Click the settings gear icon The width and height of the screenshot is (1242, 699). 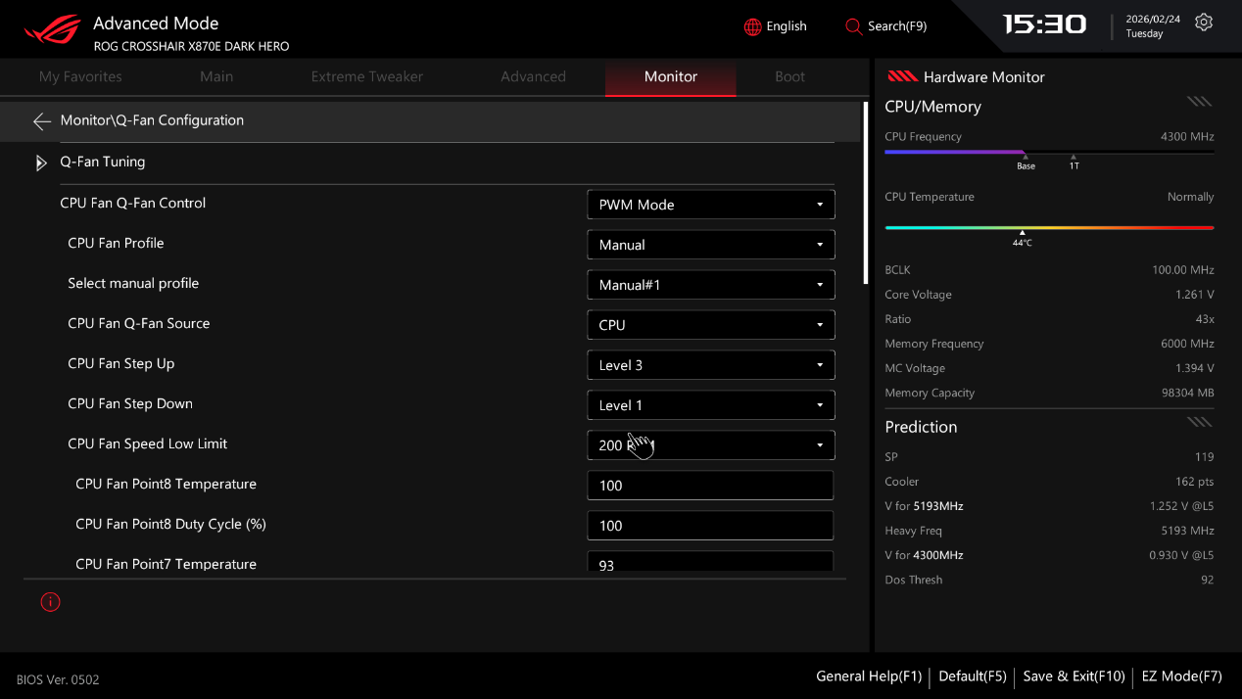(x=1204, y=23)
